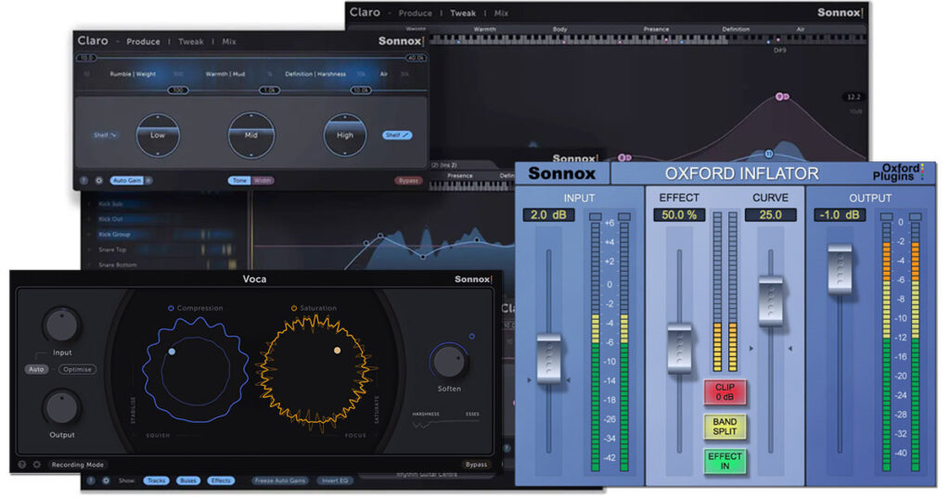Click the blue EQ node numbered 11
950x499 pixels.
coord(769,154)
